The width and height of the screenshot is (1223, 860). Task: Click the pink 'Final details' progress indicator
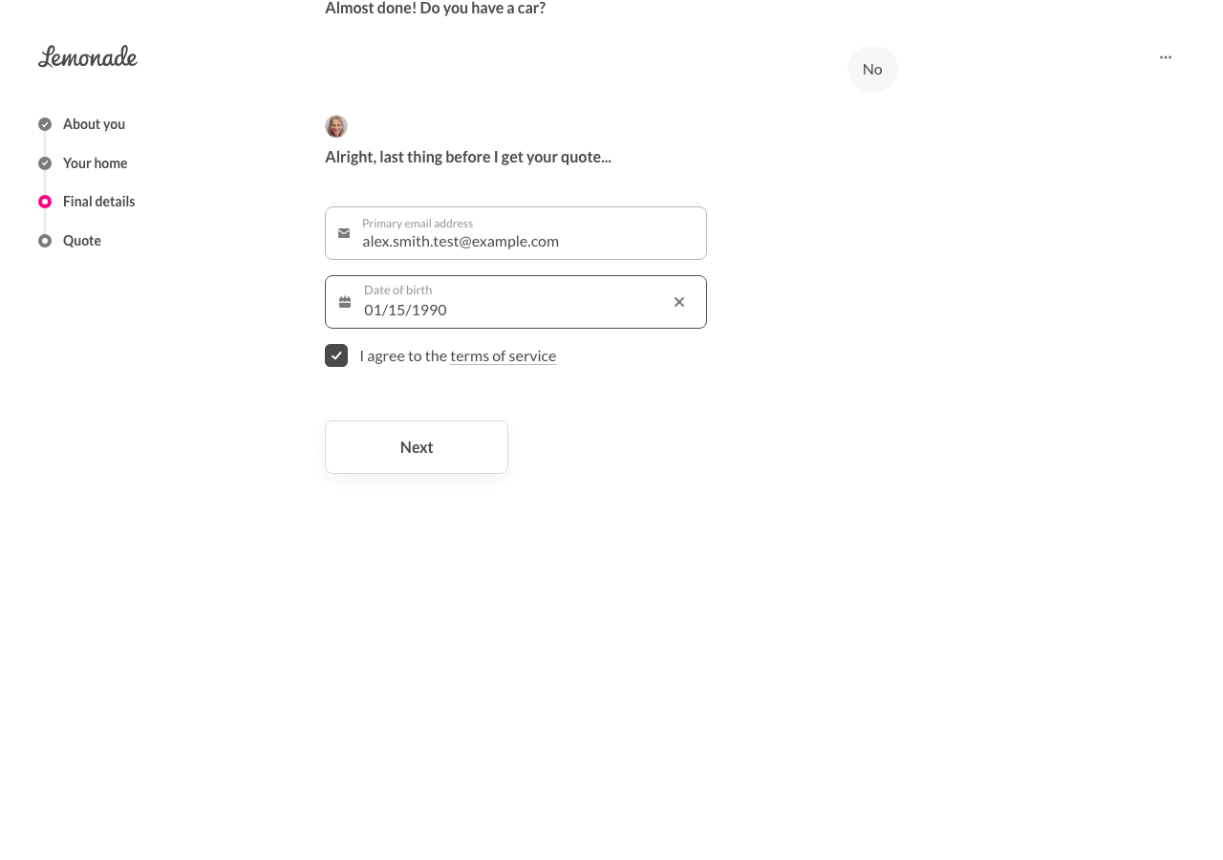tap(45, 202)
